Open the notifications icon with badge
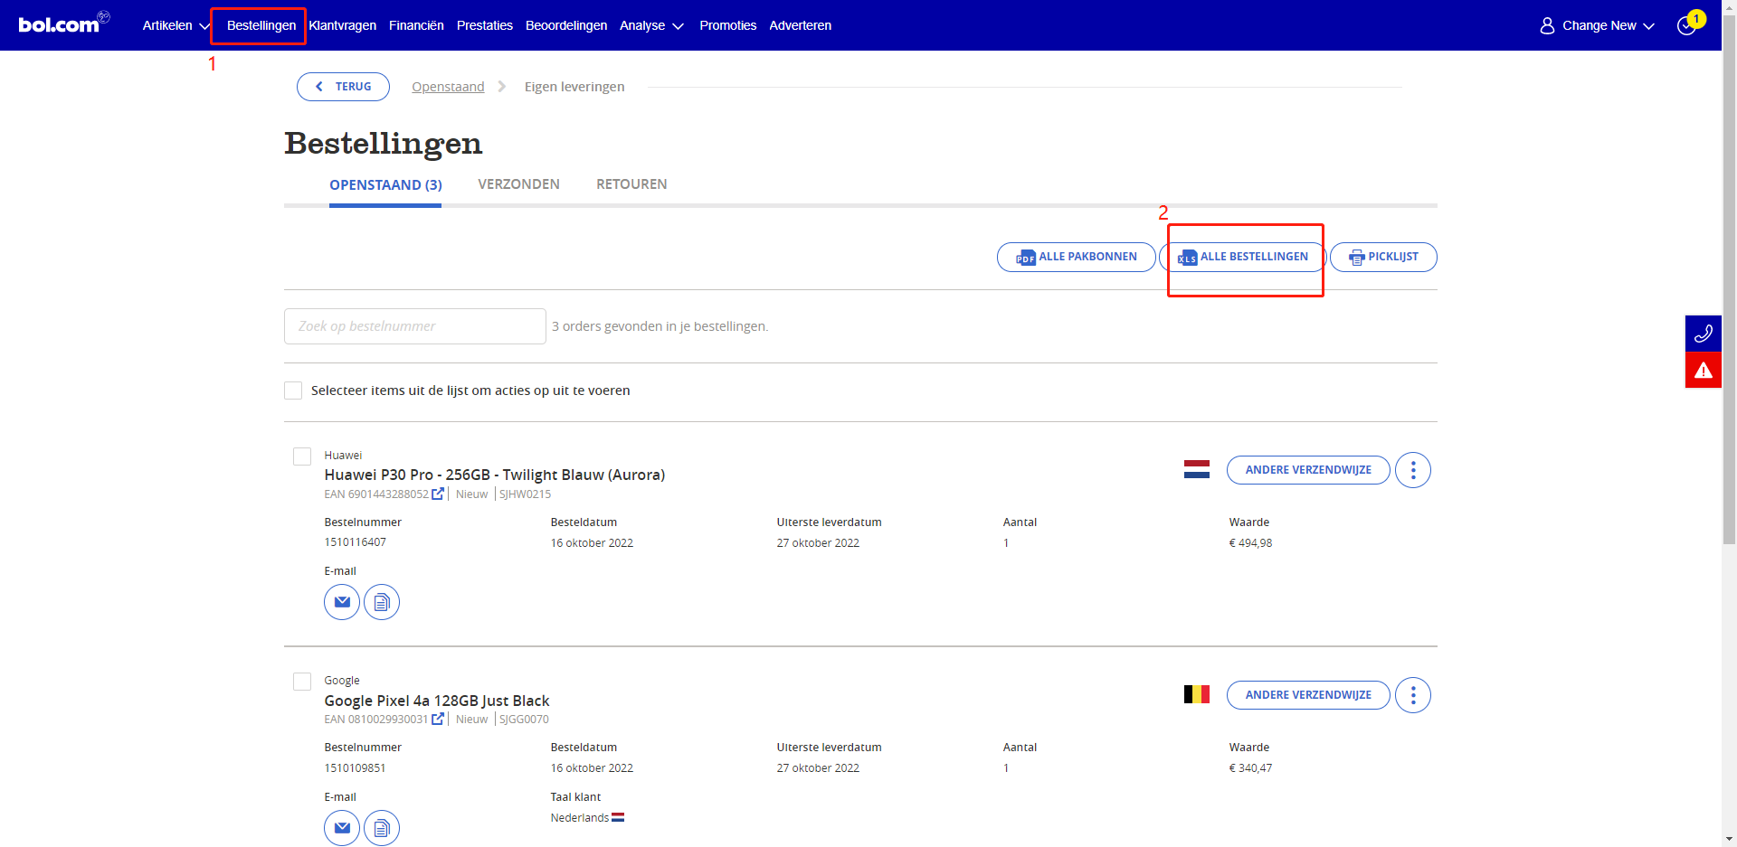 [1687, 25]
